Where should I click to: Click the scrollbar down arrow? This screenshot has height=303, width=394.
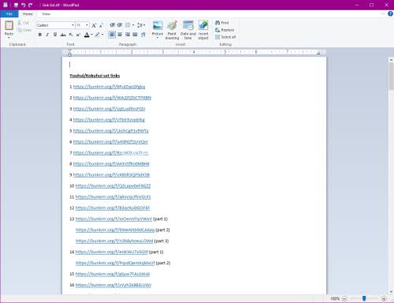(391, 291)
